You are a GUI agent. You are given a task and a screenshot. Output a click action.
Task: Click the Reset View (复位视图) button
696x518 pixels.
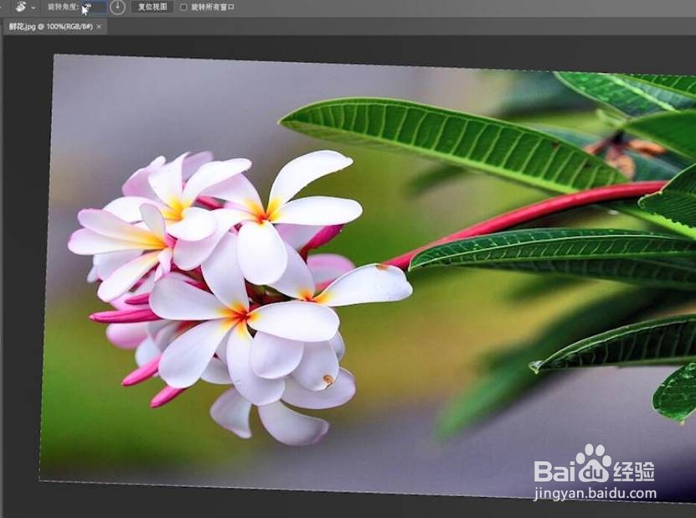click(x=152, y=7)
